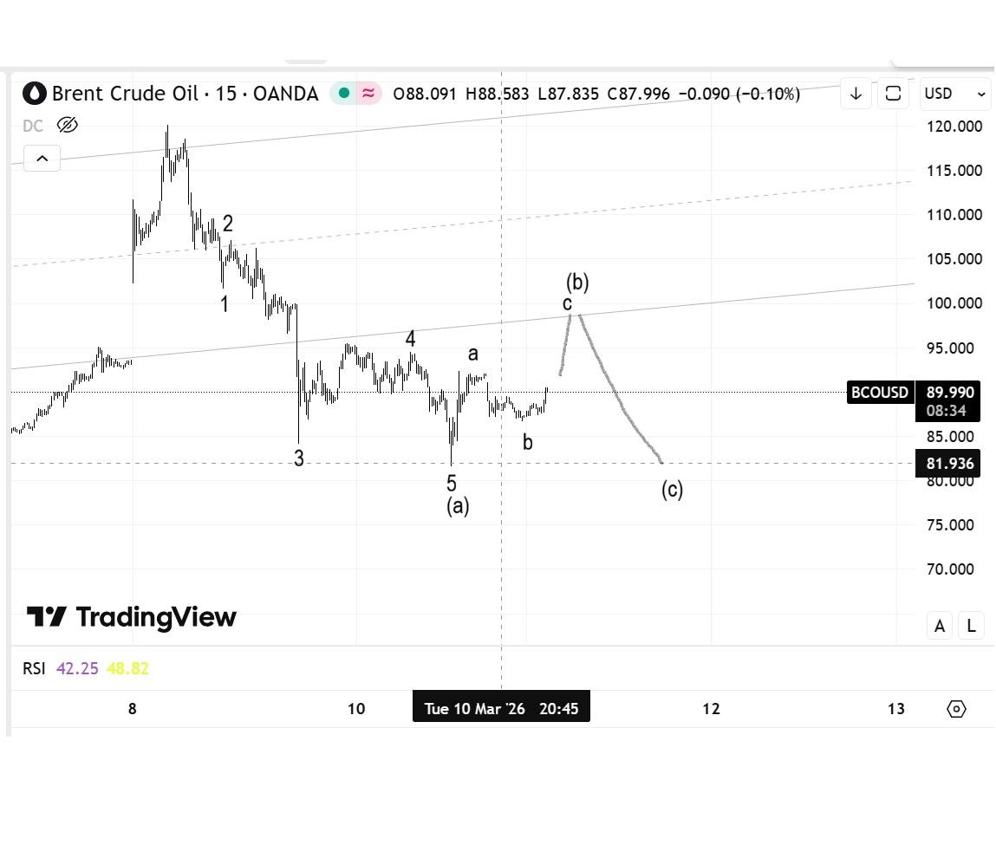Collapse the indicator legend chevron
Viewport: 996px width, 852px height.
[42, 159]
